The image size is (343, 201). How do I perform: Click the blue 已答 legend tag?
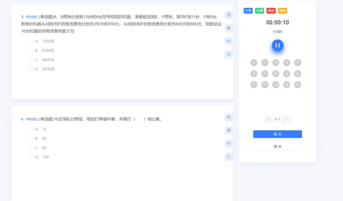click(x=248, y=11)
